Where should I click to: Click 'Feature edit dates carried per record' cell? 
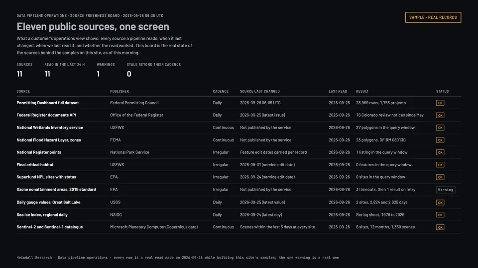pos(273,152)
